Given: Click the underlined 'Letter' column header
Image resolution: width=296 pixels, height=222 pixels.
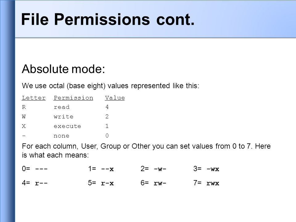Looking at the screenshot, I should click(x=34, y=98).
